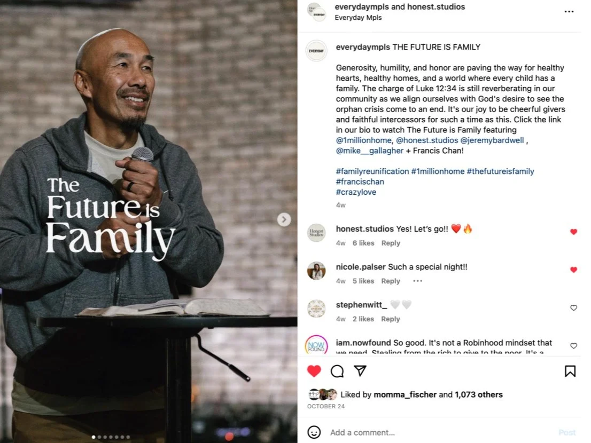Image resolution: width=591 pixels, height=443 pixels.
Task: Open the three-dot more options menu
Action: [x=569, y=12]
